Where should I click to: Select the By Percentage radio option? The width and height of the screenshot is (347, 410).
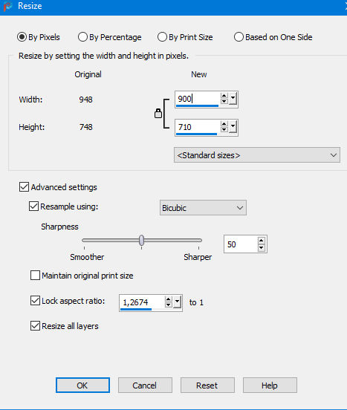tap(109, 37)
